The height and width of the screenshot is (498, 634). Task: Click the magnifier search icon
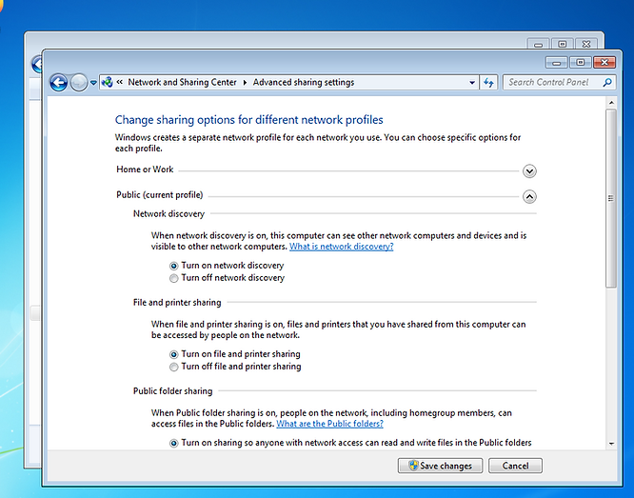607,83
